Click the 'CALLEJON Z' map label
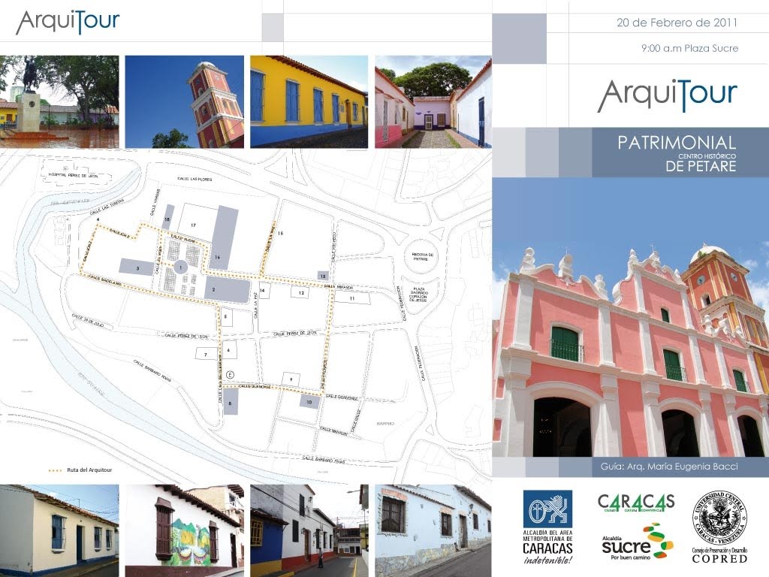 tap(119, 233)
